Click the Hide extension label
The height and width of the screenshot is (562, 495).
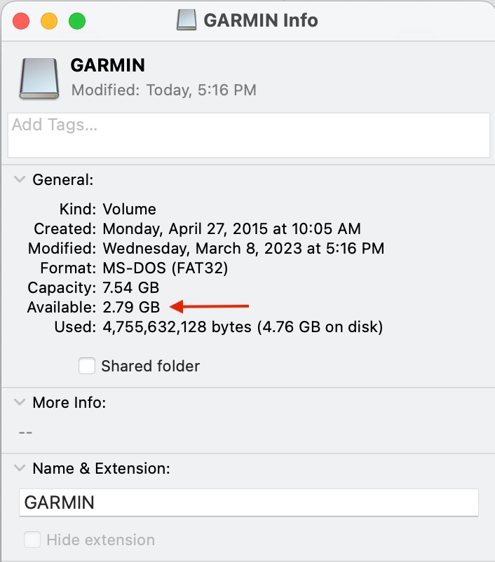[101, 540]
